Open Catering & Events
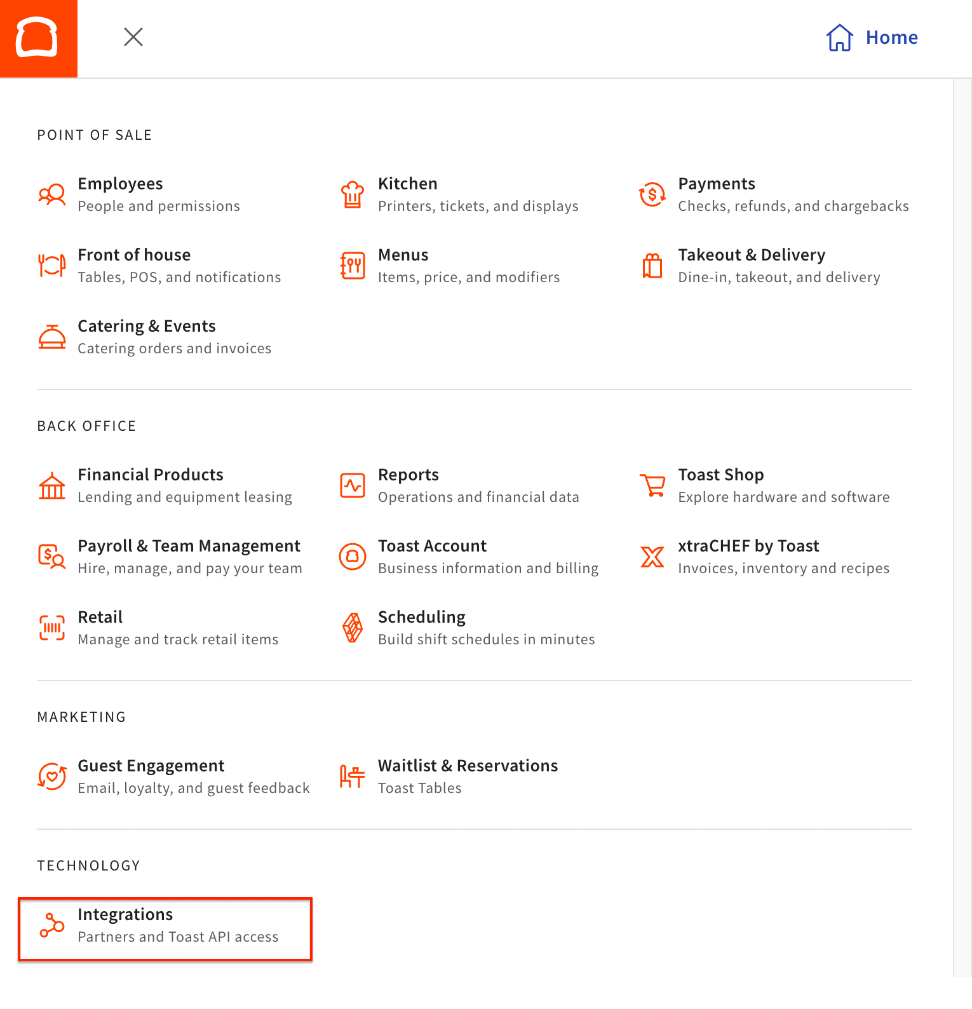Screen dimensions: 972x1009 (x=147, y=326)
